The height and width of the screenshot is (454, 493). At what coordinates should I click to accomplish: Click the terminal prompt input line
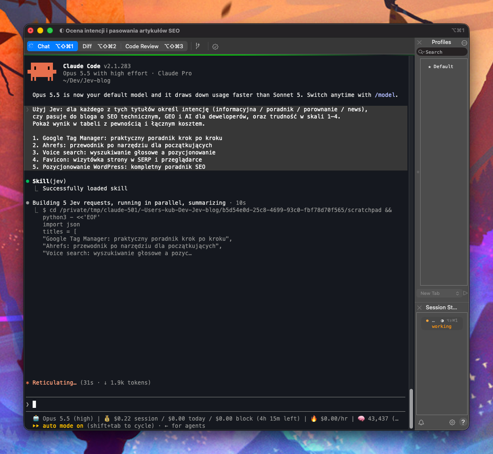[x=216, y=404]
